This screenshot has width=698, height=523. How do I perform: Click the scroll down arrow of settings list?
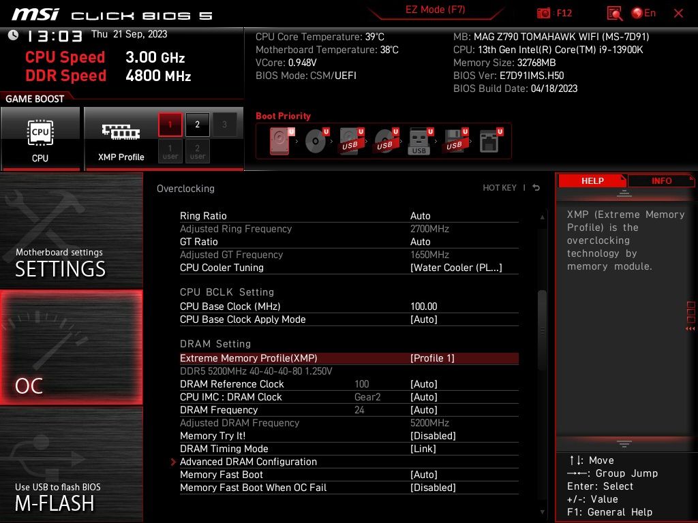pyautogui.click(x=542, y=512)
